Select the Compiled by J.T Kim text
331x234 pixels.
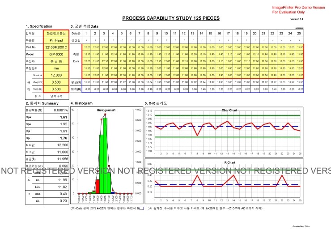[x=301, y=226]
